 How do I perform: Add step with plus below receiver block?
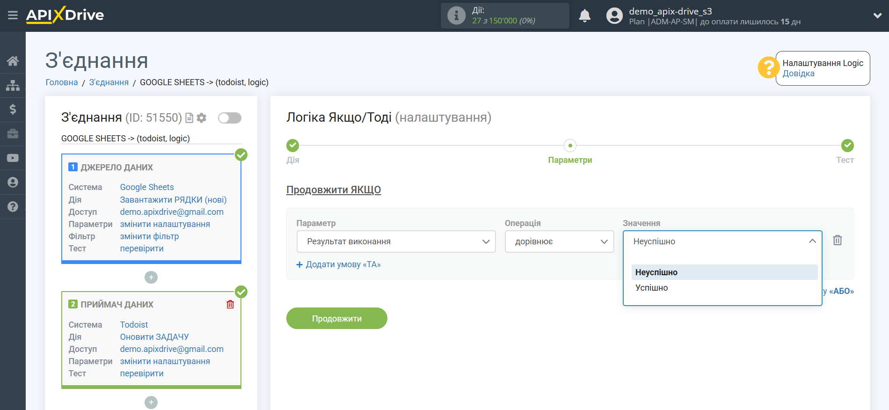pyautogui.click(x=151, y=403)
